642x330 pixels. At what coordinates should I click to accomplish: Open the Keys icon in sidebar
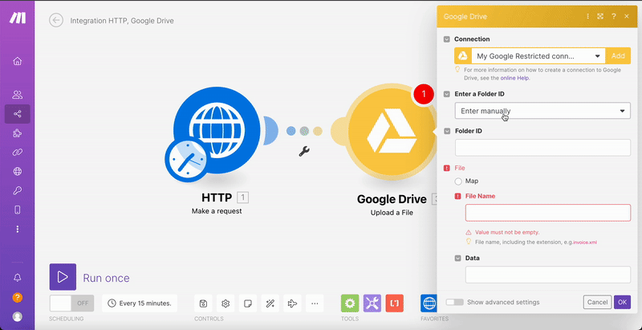tap(17, 191)
